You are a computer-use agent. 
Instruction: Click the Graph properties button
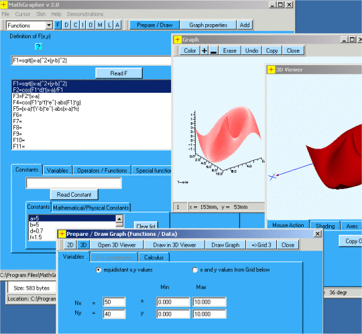coord(208,25)
